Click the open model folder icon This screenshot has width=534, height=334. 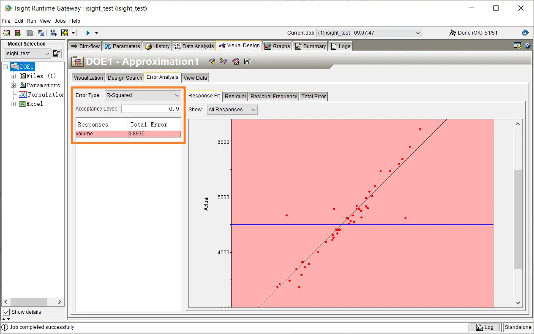[x=6, y=33]
